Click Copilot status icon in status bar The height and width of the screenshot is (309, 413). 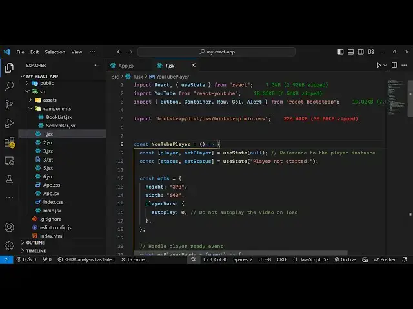[365, 259]
